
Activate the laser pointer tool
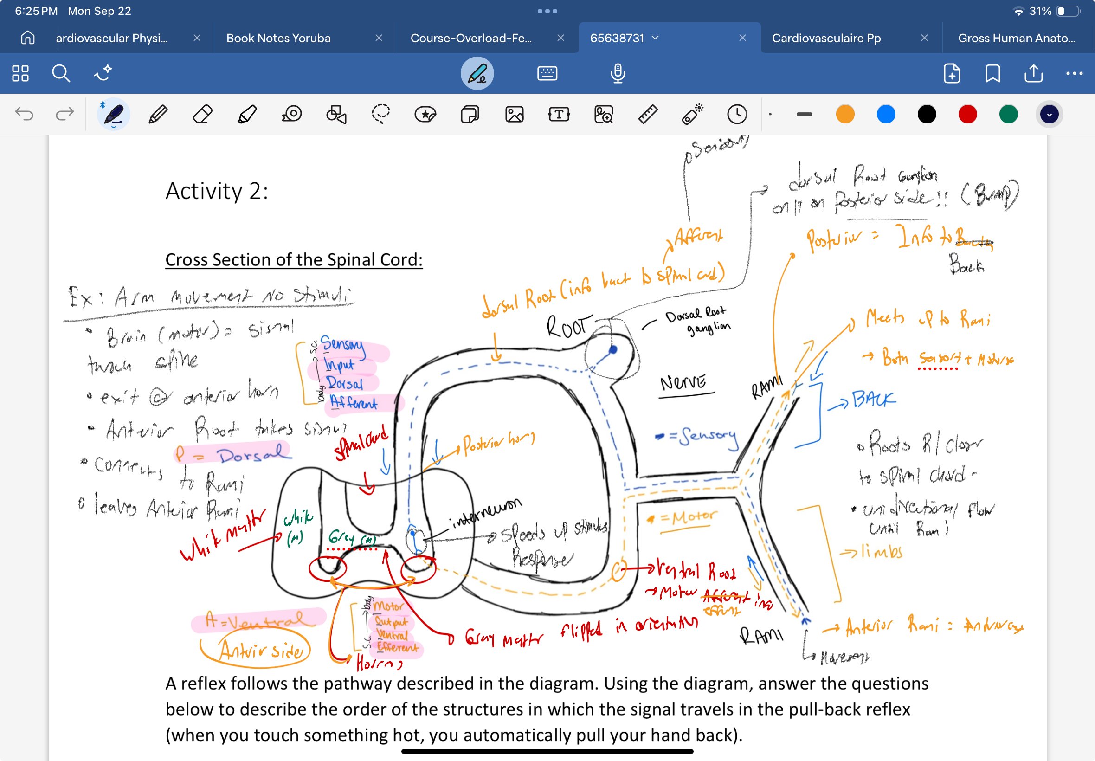(x=692, y=115)
